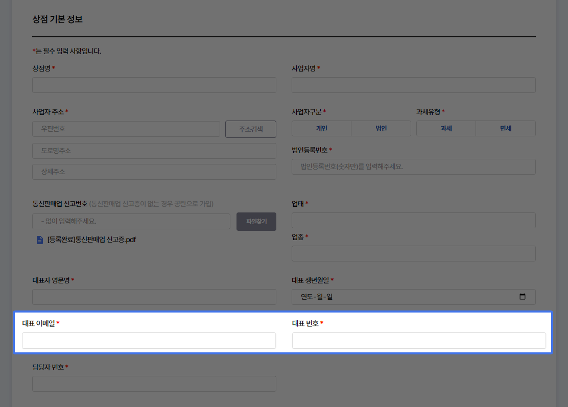Choose 과세 tax type
Viewport: 568px width, 407px height.
446,129
